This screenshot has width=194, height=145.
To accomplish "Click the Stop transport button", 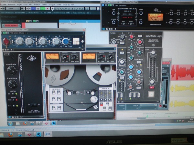I will (x=38, y=8).
